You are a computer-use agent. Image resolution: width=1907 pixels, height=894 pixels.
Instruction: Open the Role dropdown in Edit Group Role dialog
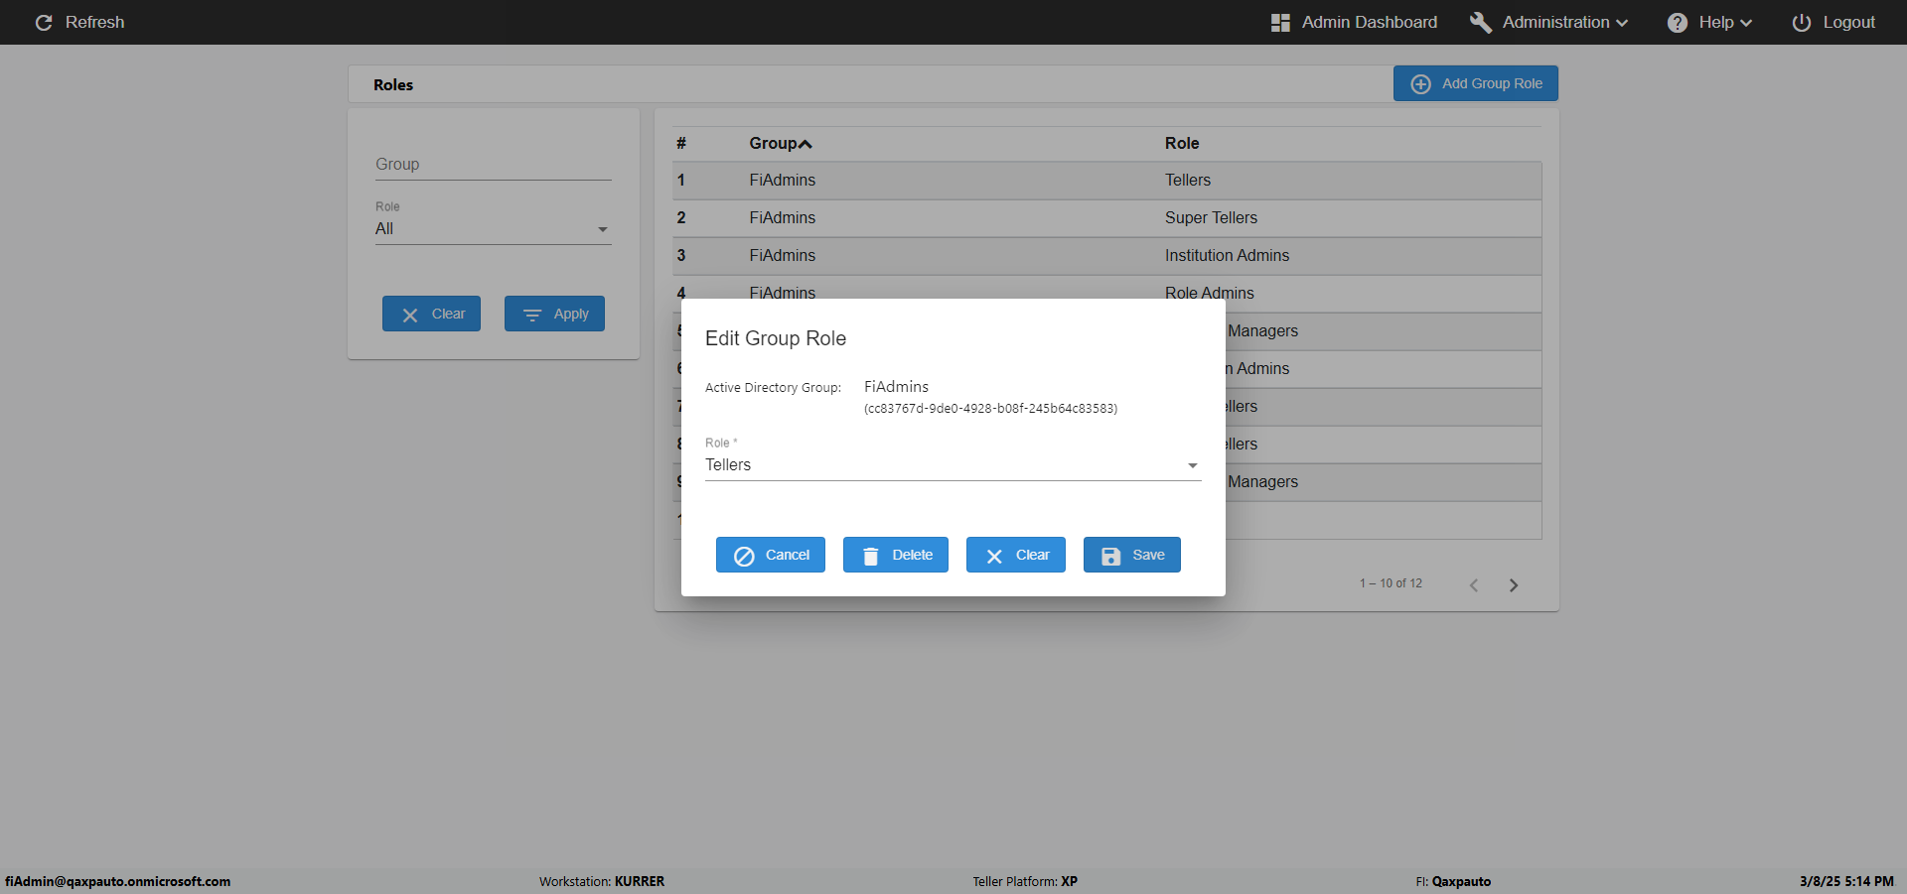[x=953, y=465]
